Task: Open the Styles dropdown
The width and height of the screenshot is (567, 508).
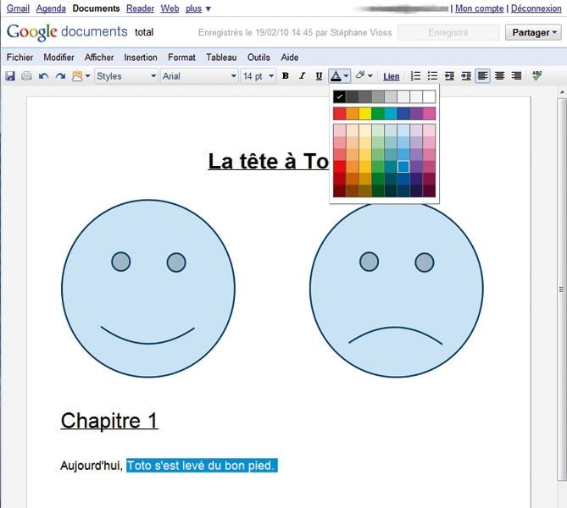Action: (125, 76)
